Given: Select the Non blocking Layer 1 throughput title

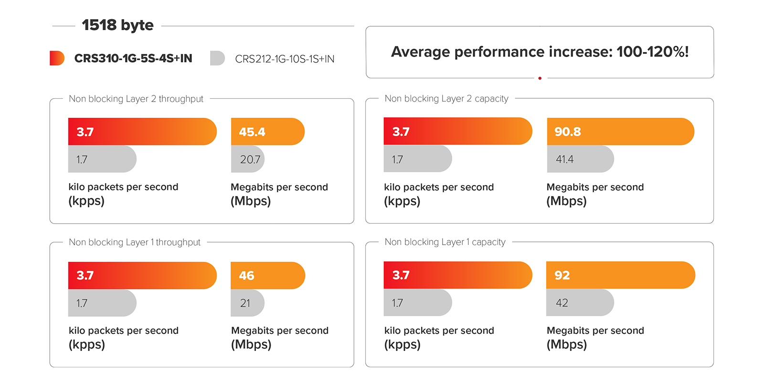Looking at the screenshot, I should [135, 242].
